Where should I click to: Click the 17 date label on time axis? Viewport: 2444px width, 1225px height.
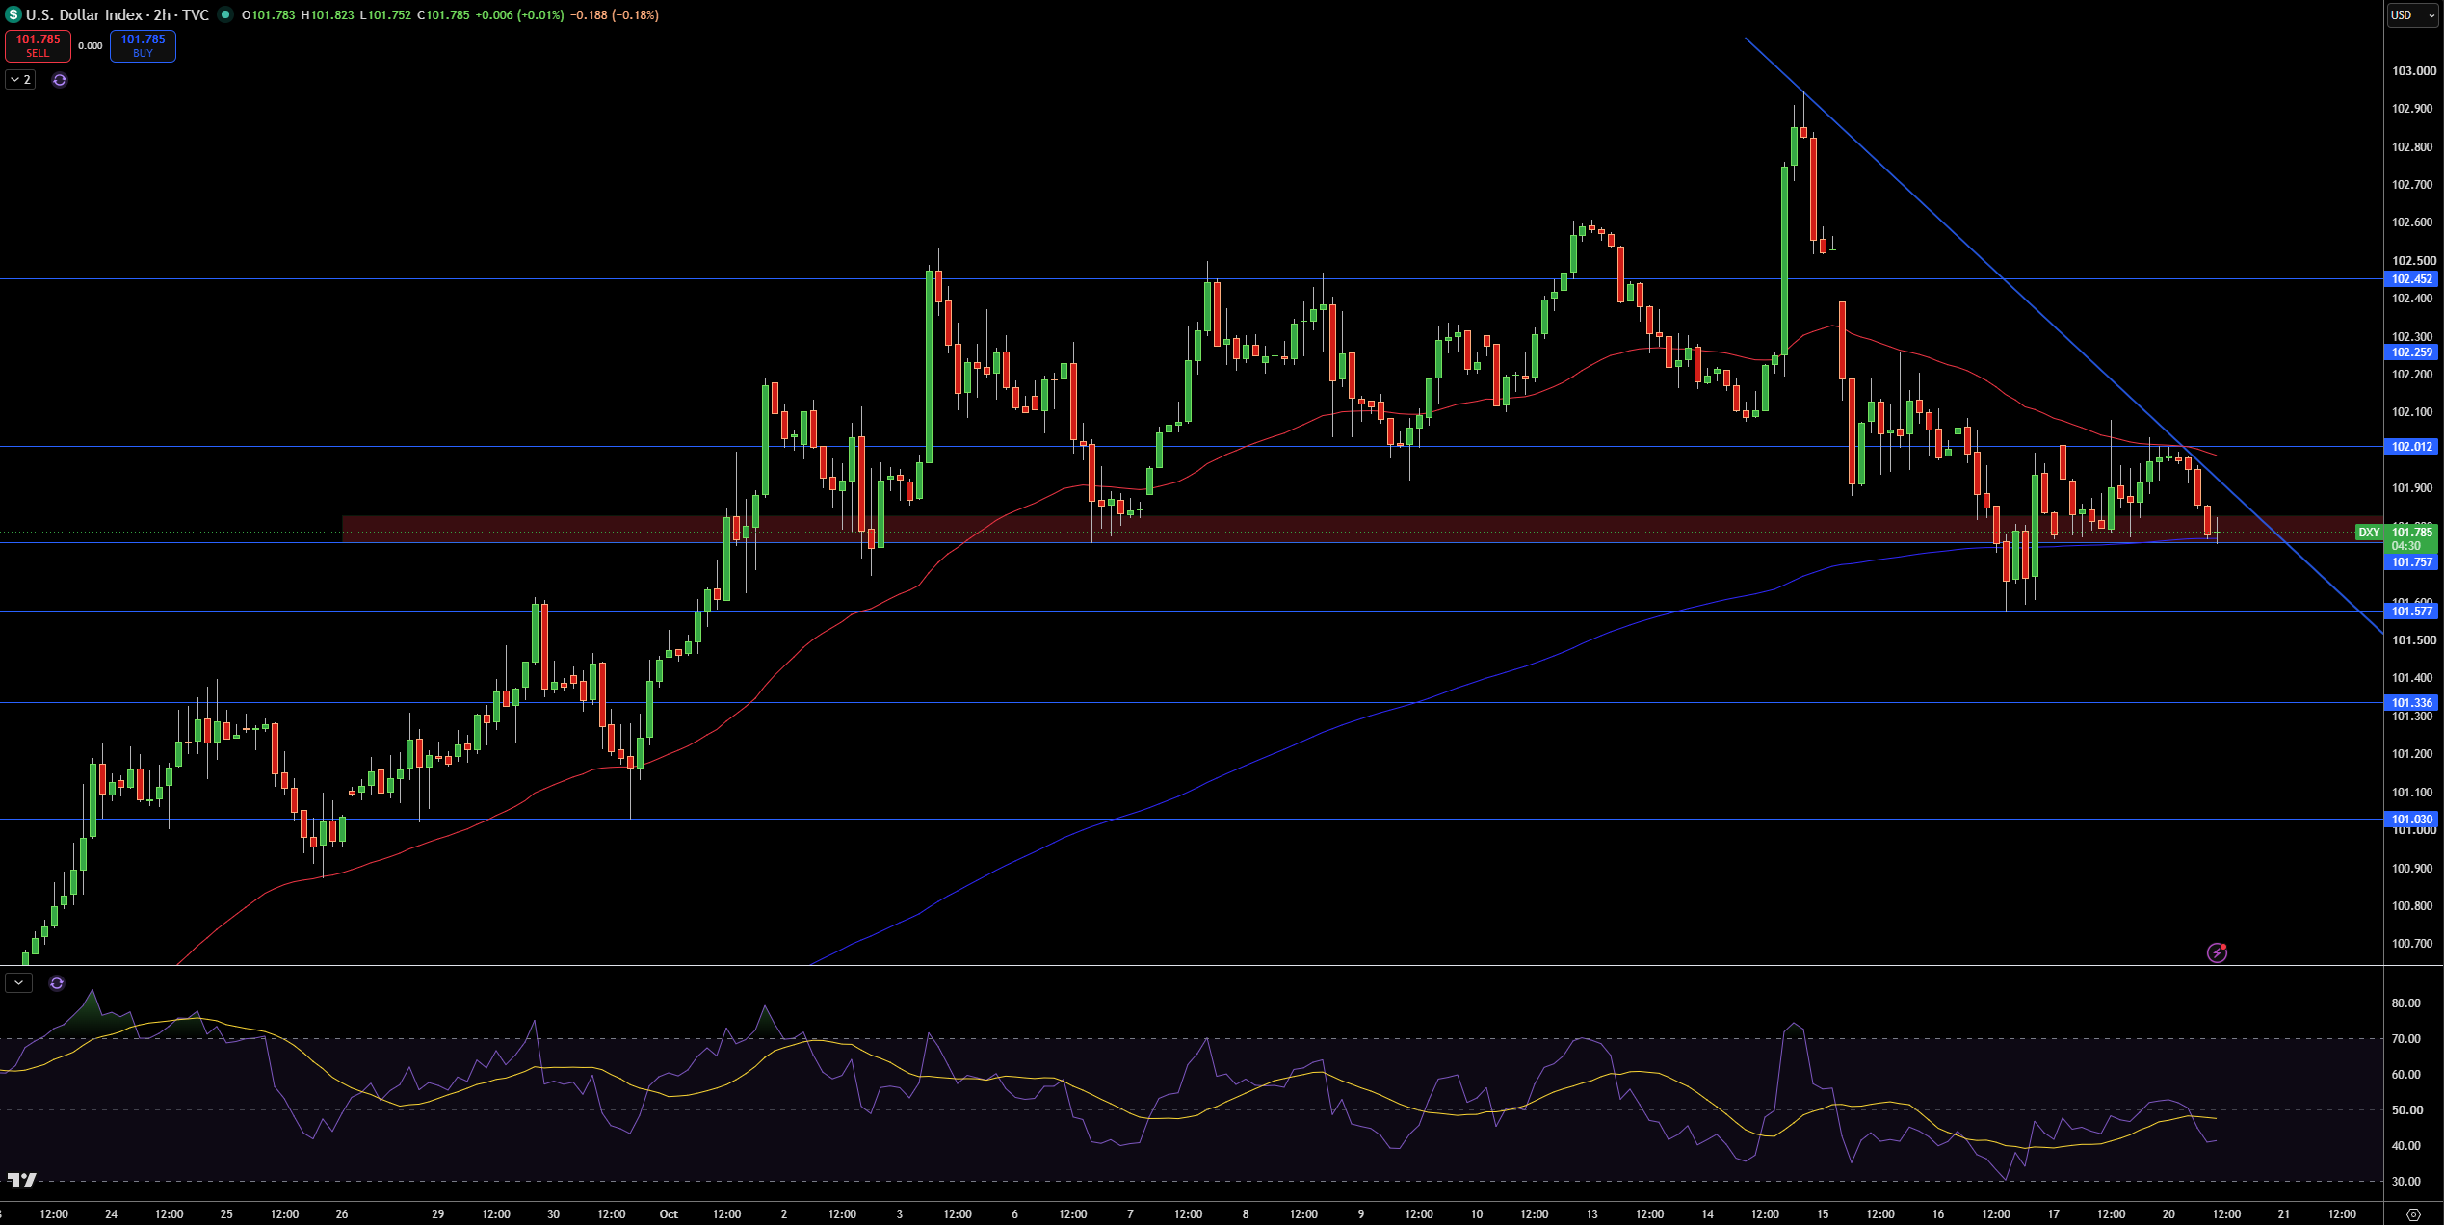[x=2053, y=1214]
